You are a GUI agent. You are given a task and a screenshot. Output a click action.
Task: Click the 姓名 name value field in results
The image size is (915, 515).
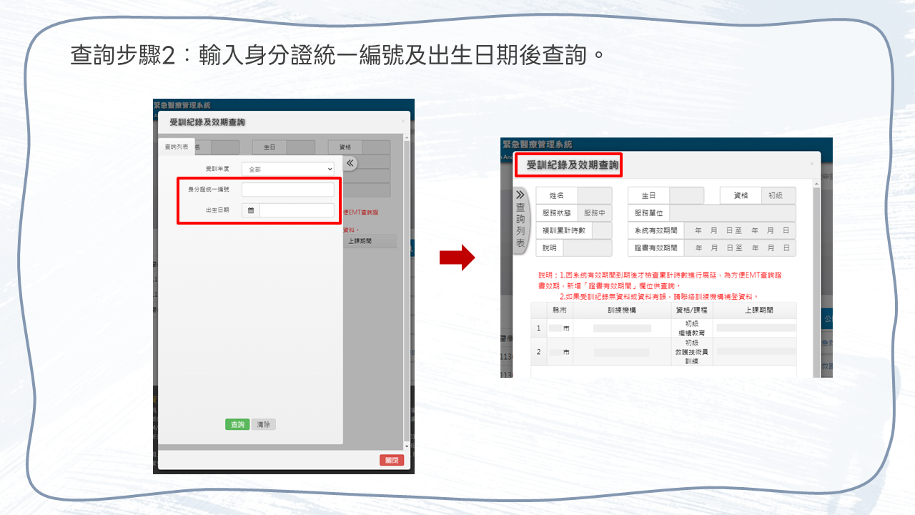click(x=595, y=195)
